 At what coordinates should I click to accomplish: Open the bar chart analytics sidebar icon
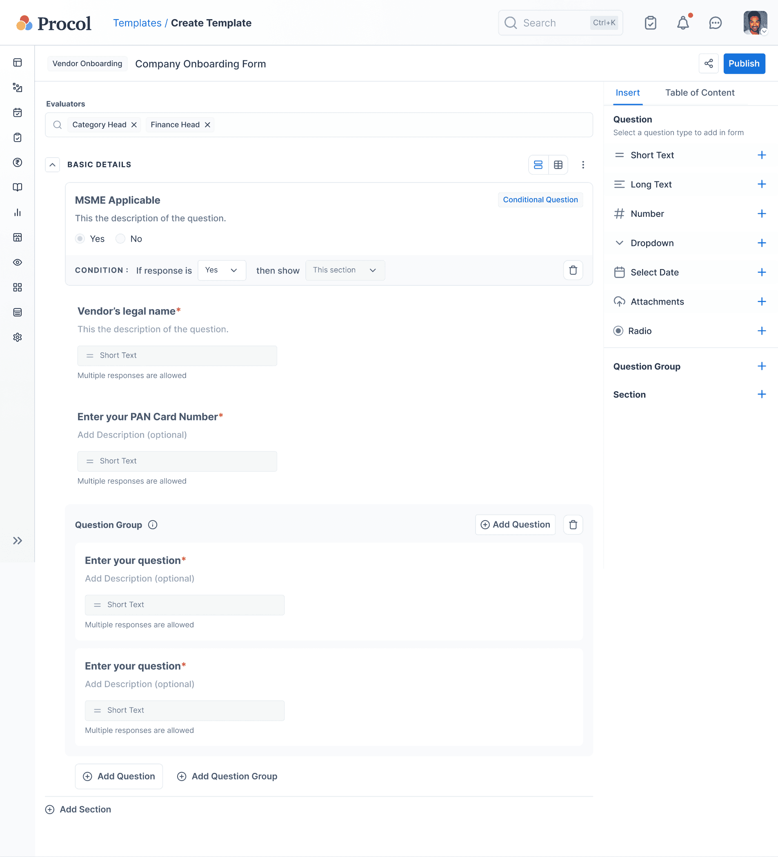pos(18,213)
